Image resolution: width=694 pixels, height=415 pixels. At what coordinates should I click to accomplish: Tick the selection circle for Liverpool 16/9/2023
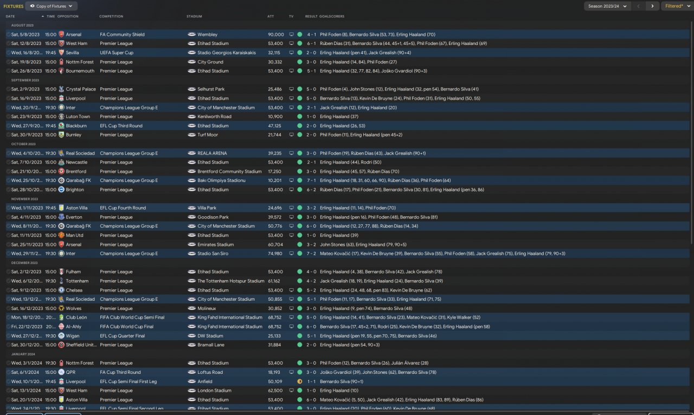coord(8,99)
